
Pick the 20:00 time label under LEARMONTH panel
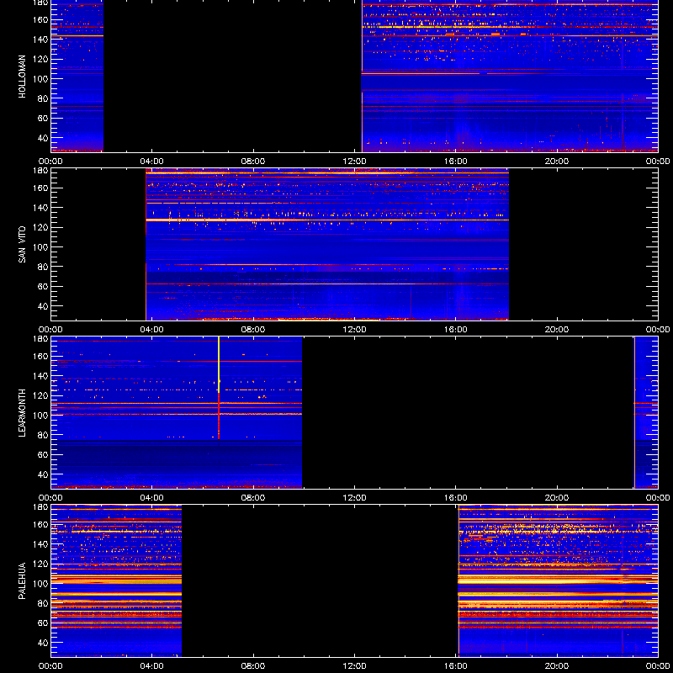point(557,498)
